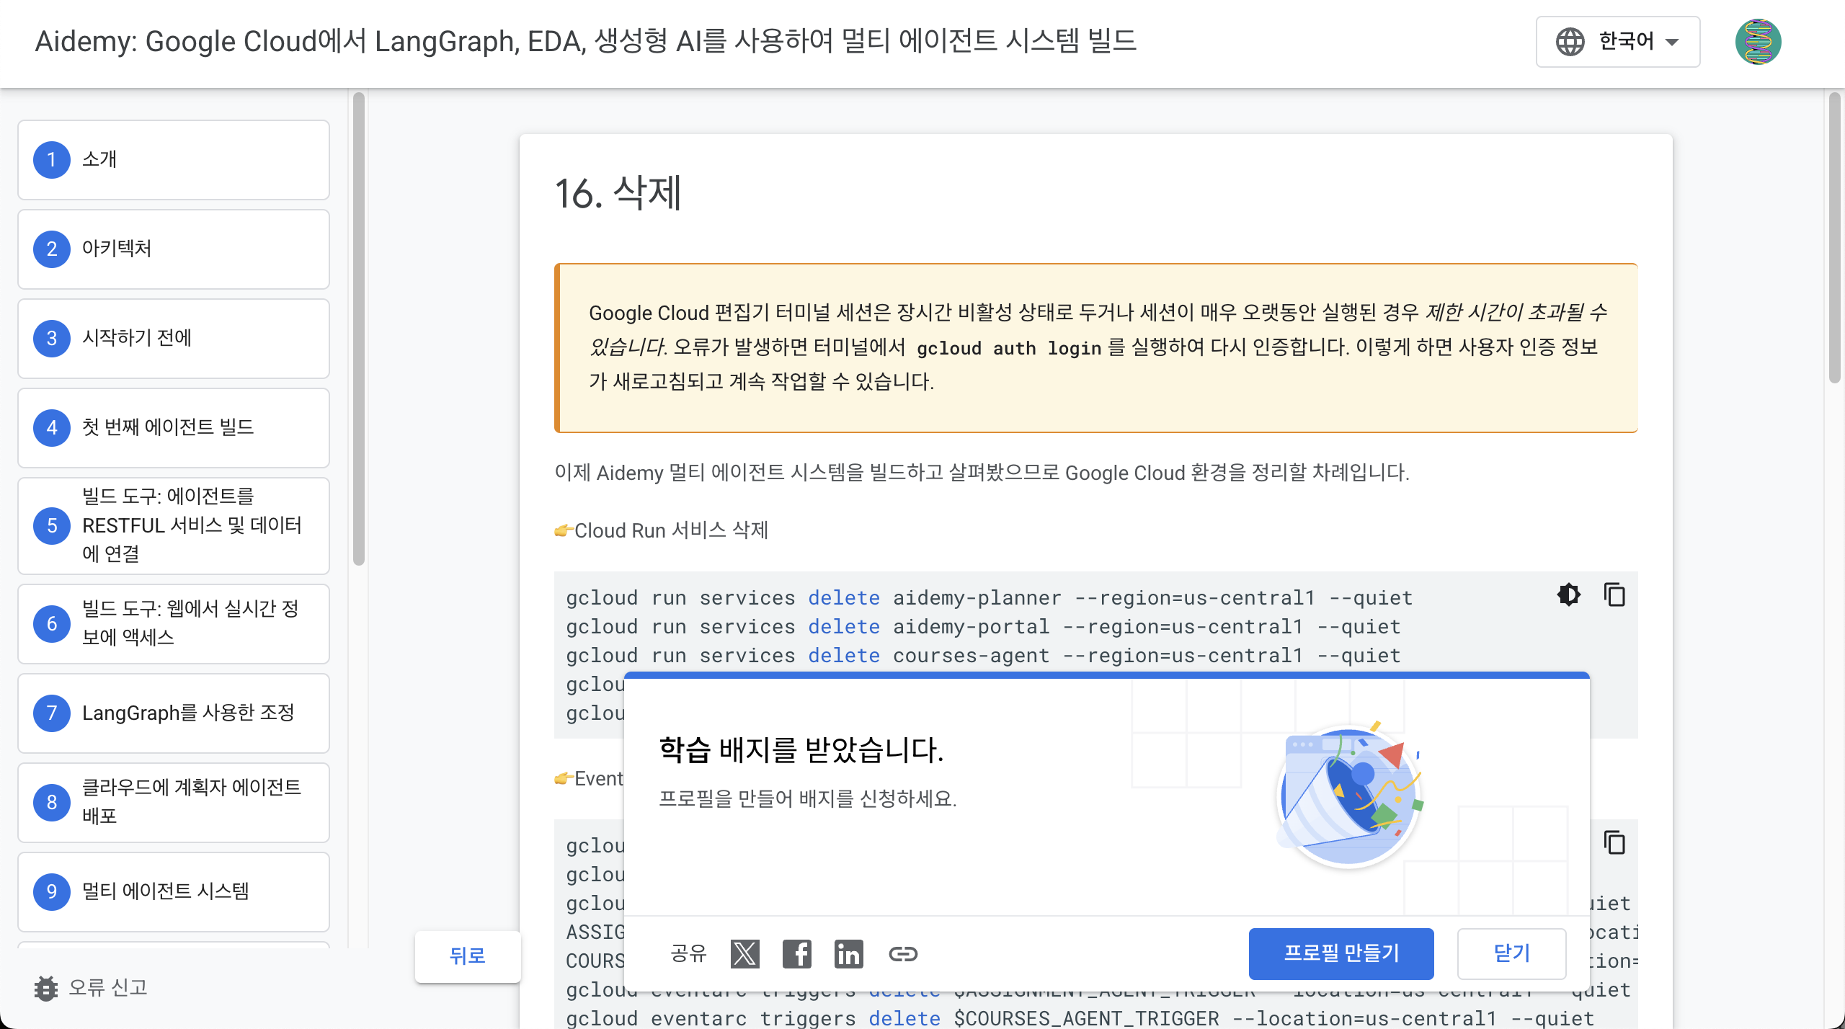This screenshot has height=1029, width=1845.
Task: Click the main page vertical scrollbar
Action: pyautogui.click(x=1835, y=239)
